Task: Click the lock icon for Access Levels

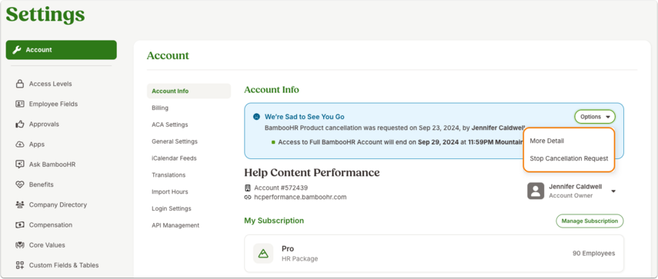Action: coord(20,84)
